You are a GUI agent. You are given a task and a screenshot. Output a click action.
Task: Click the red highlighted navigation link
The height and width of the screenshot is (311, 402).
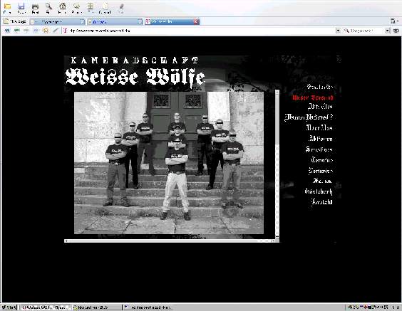pos(313,97)
